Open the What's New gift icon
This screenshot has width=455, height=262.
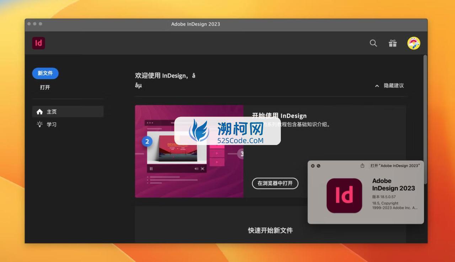pos(392,43)
